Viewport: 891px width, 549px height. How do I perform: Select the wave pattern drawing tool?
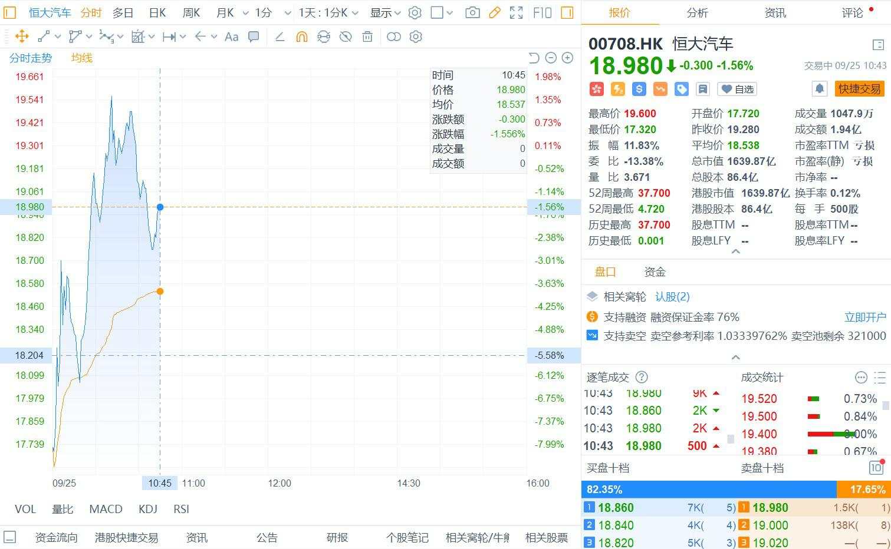(106, 37)
